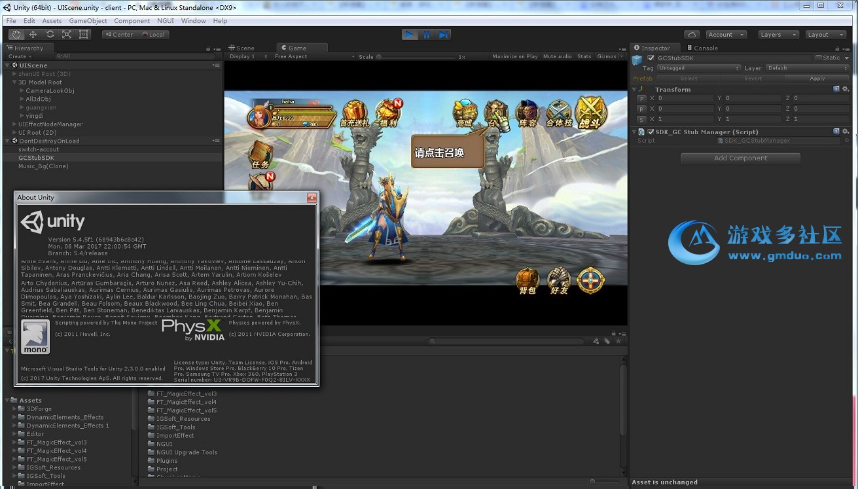Toggle Maximize on Play
This screenshot has height=489, width=858.
pos(515,57)
